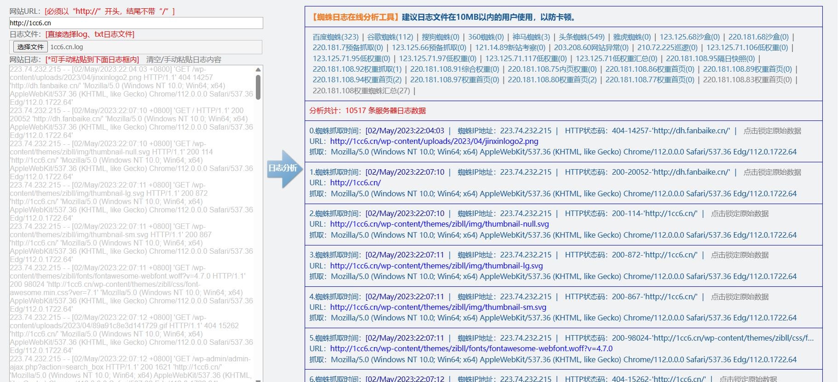Click the 223.74.232.215 IP address in entry 2
Image resolution: width=838 pixels, height=382 pixels.
526,213
